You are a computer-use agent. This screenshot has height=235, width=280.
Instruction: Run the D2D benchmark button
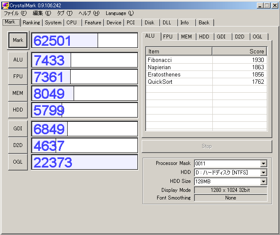coord(18,145)
